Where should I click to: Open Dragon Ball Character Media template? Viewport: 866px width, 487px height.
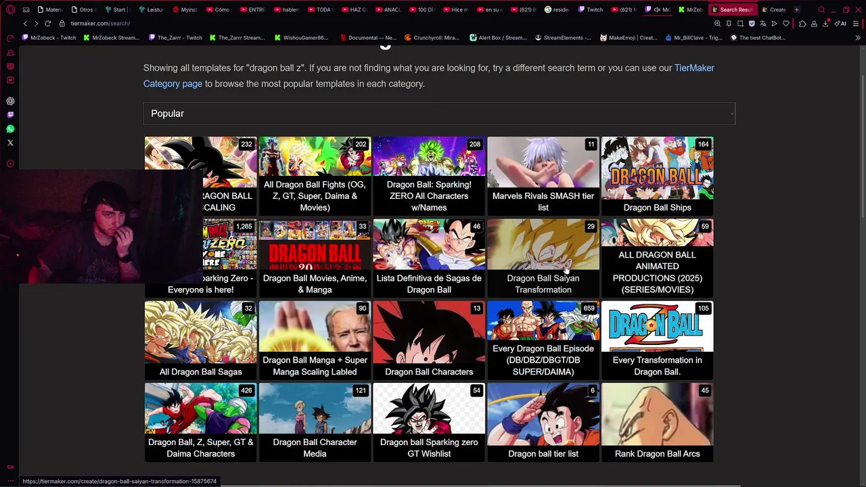click(x=315, y=423)
